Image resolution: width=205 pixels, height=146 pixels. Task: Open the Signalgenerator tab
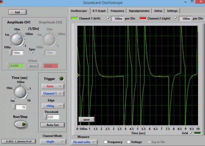(x=139, y=11)
